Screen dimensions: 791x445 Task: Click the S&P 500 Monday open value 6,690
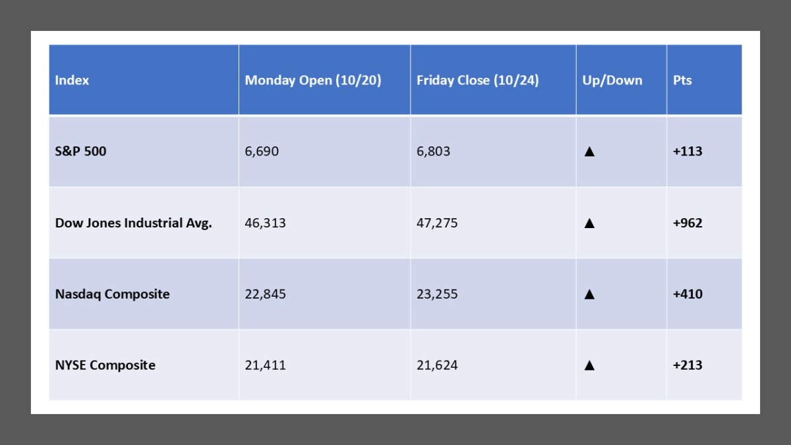click(x=262, y=152)
